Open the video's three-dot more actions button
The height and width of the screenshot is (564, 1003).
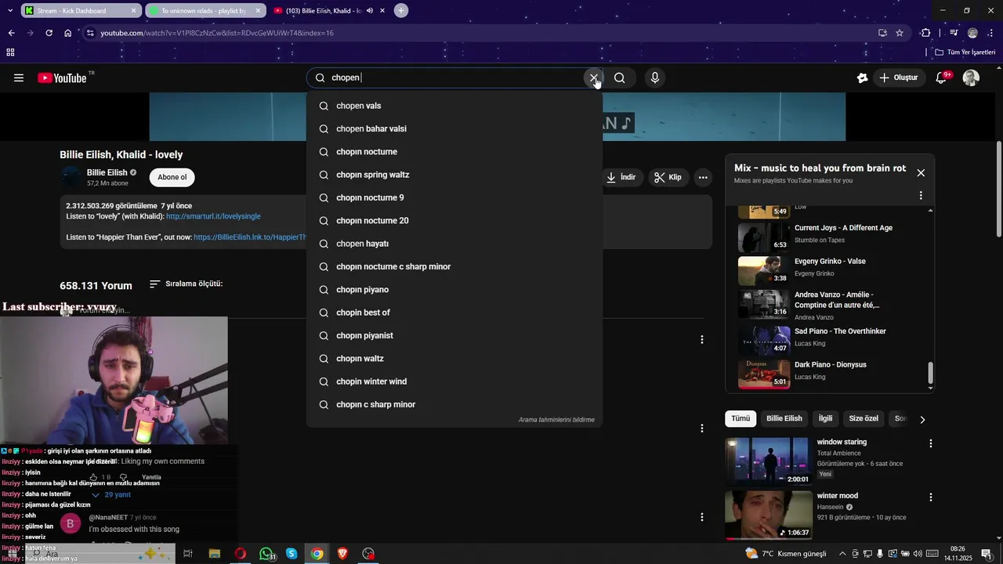(x=703, y=177)
